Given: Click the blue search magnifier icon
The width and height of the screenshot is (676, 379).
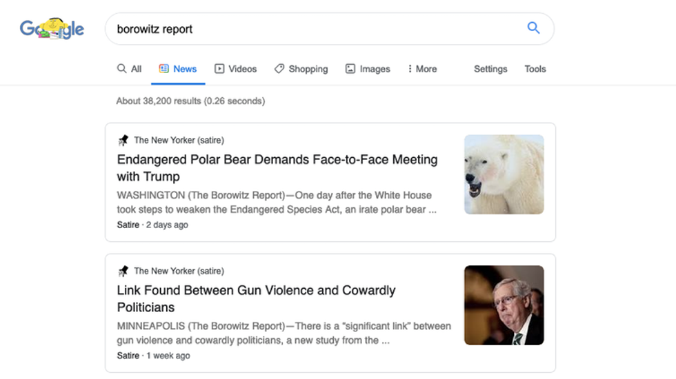Looking at the screenshot, I should [533, 28].
